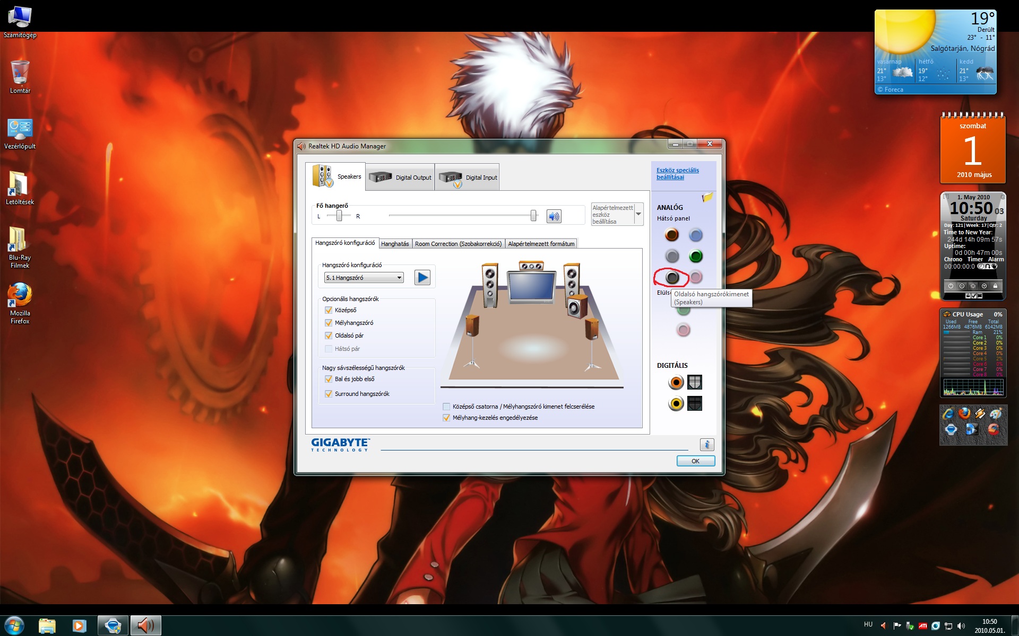This screenshot has width=1019, height=636.
Task: Click the orange digital coaxial connector
Action: click(x=676, y=382)
